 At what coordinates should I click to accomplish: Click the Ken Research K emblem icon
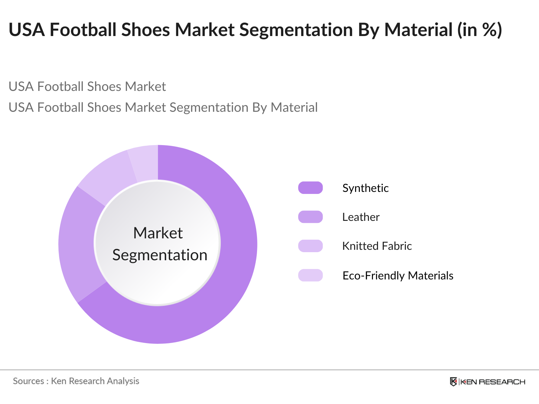point(453,381)
